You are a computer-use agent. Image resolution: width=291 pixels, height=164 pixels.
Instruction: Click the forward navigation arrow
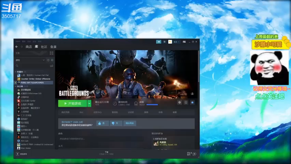pyautogui.click(x=22, y=47)
